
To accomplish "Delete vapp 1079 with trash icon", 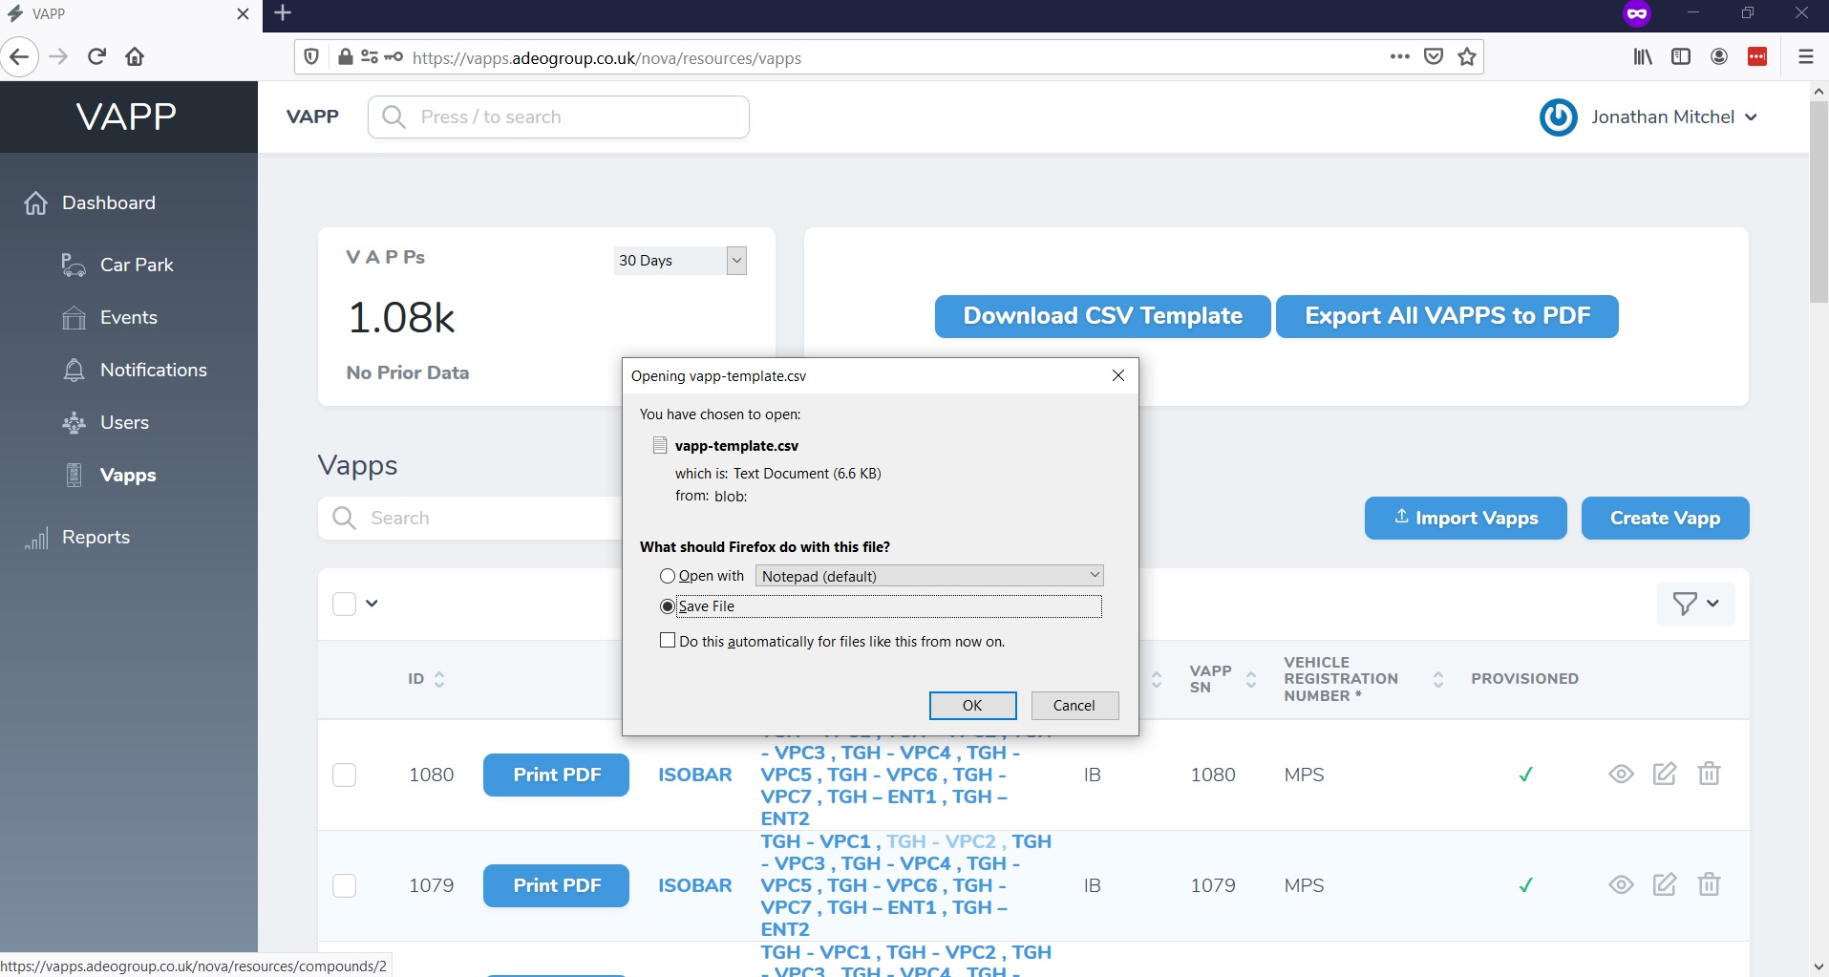I will coord(1709,884).
